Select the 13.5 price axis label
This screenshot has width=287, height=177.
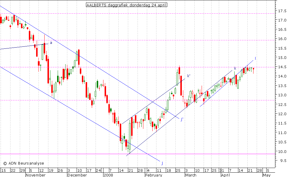pos(282,86)
